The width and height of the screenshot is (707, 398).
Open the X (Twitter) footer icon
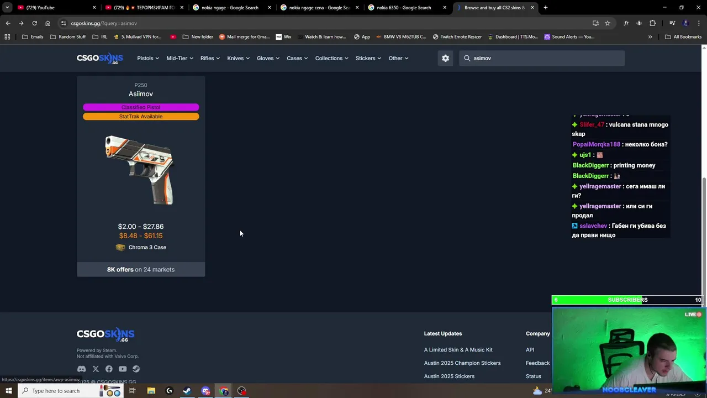tap(96, 369)
